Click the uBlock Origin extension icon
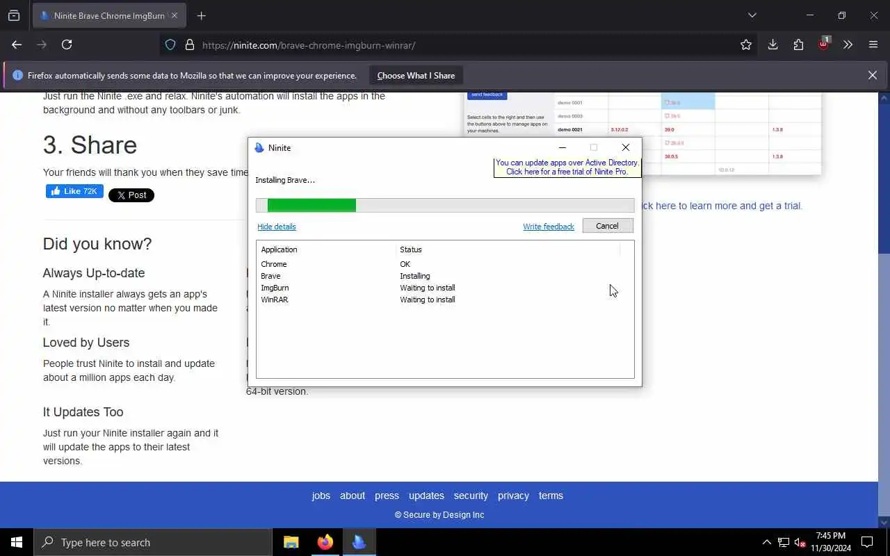This screenshot has height=556, width=890. pos(824,43)
